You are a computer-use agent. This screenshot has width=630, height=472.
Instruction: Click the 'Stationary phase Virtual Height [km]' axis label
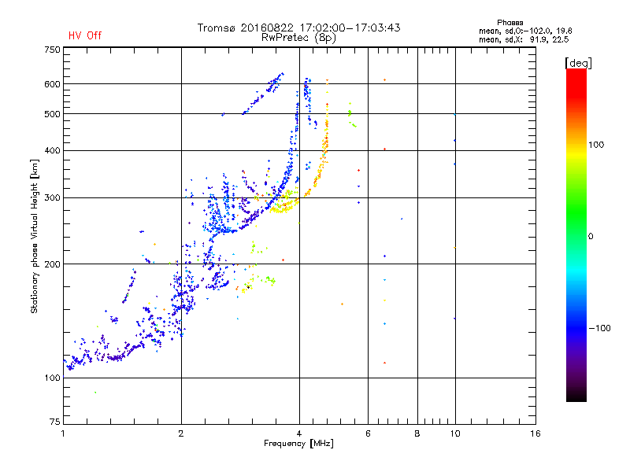coord(35,237)
